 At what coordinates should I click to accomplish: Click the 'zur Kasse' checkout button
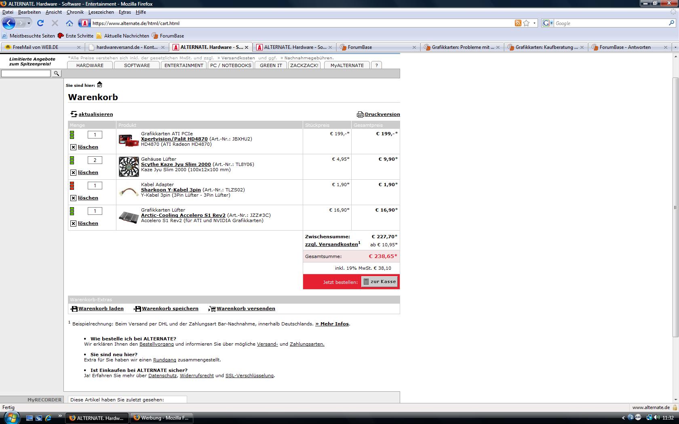[379, 281]
